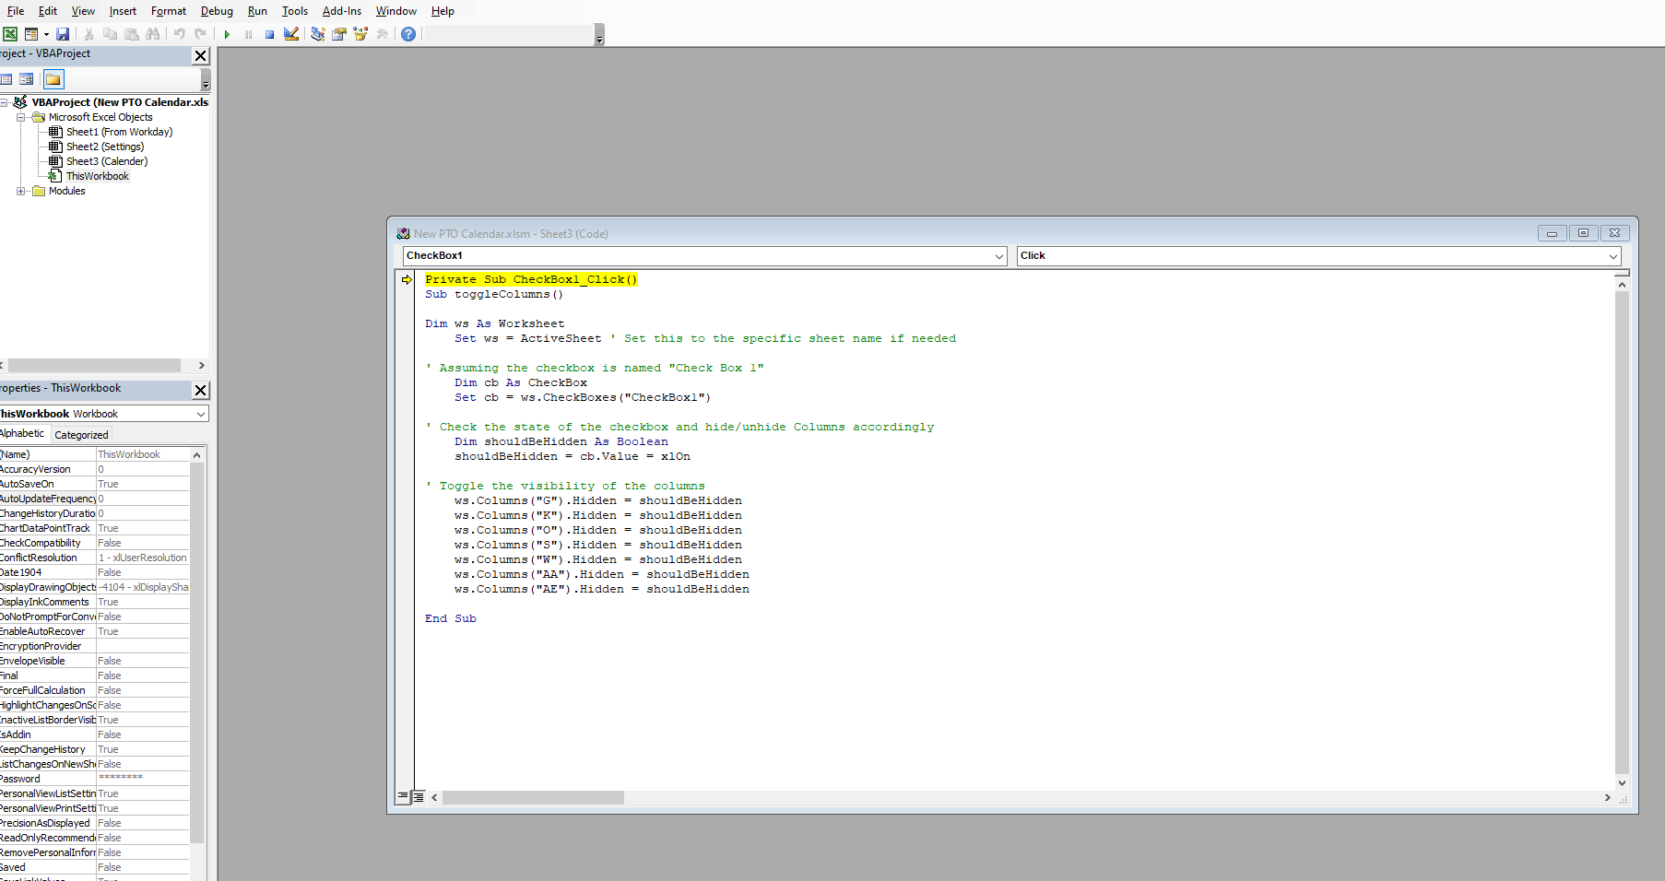1665x881 pixels.
Task: Save the New PTO Calendar workbook
Action: pyautogui.click(x=63, y=34)
